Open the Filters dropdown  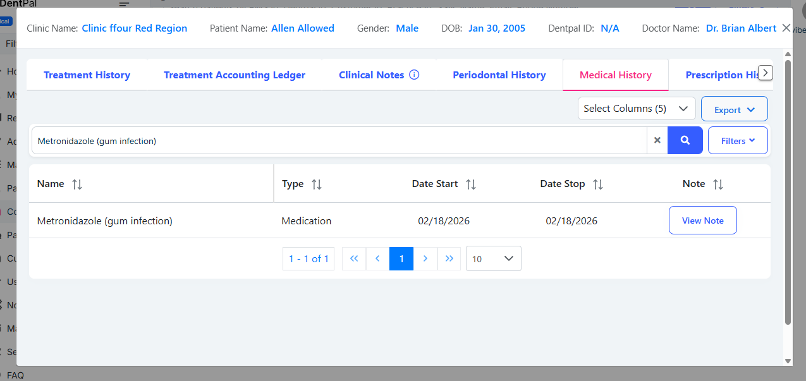pos(738,140)
